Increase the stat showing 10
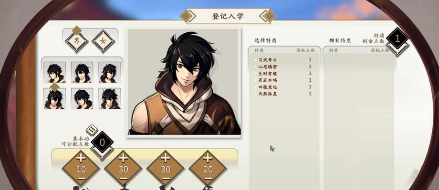The width and height of the screenshot is (439, 190). [81, 158]
